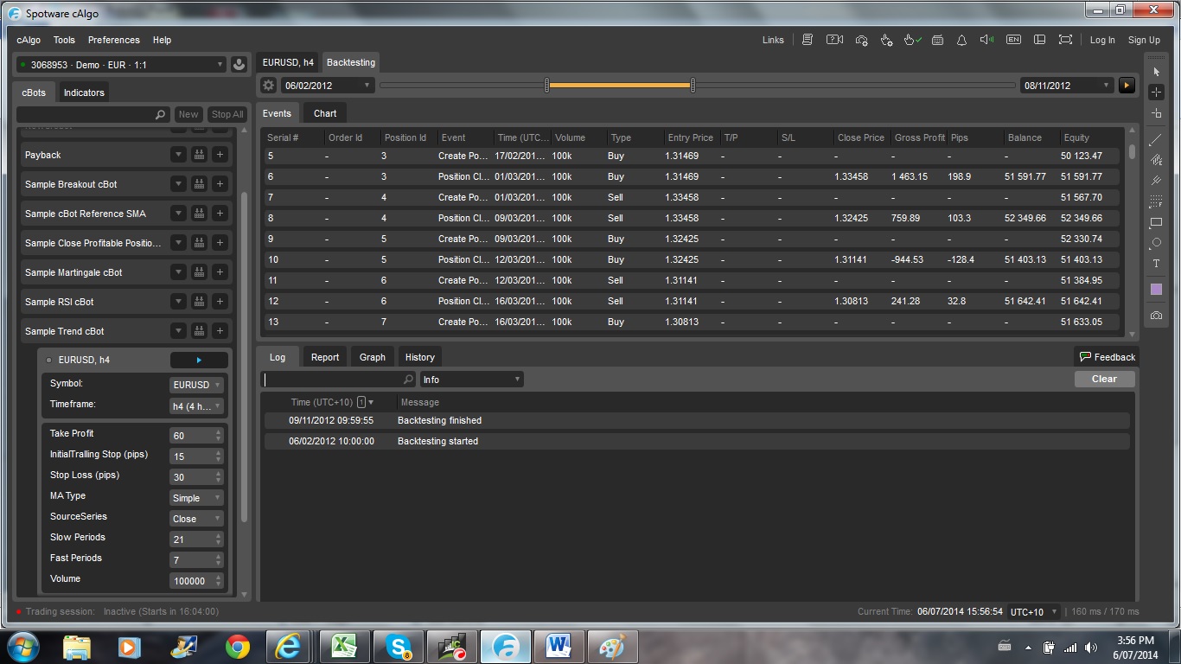Viewport: 1181px width, 664px height.
Task: Open the Links button
Action: click(773, 40)
